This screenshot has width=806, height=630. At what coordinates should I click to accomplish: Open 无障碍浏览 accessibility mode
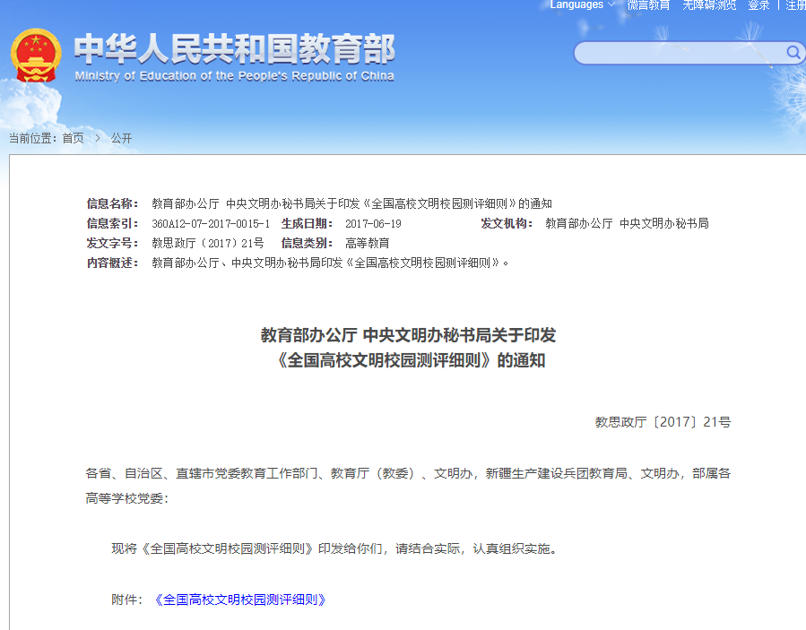tap(709, 5)
